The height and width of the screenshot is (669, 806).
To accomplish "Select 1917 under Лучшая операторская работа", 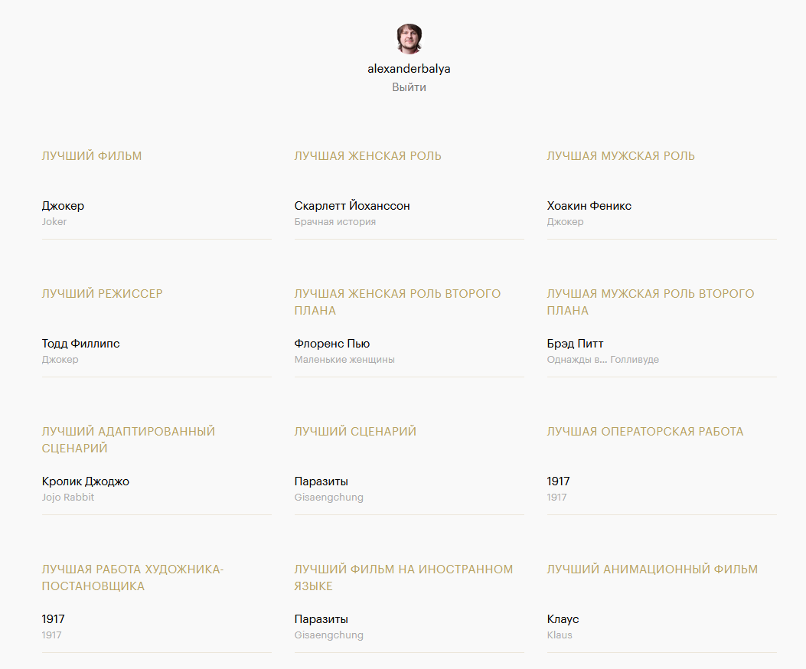I will point(559,481).
